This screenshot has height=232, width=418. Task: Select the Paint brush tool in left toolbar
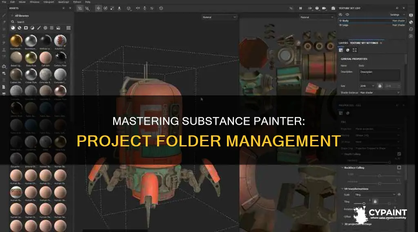(x=4, y=16)
